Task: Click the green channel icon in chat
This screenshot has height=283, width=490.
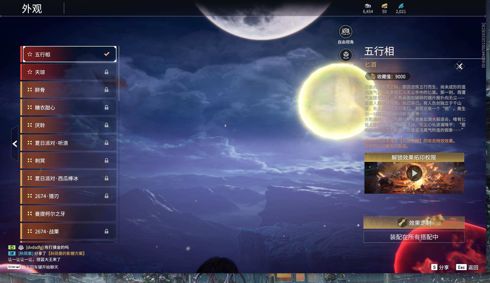Action: [12, 247]
